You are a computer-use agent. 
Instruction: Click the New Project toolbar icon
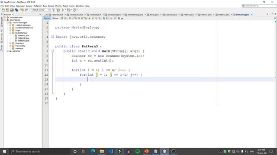tap(7, 10)
